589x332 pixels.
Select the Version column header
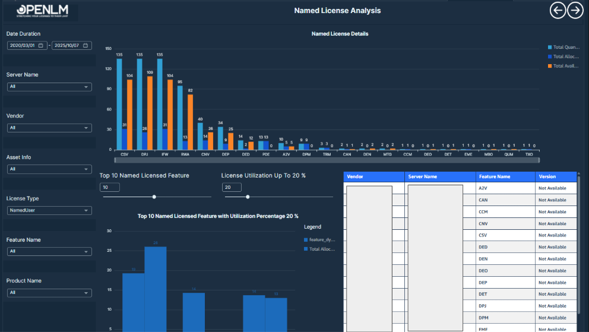(x=555, y=177)
